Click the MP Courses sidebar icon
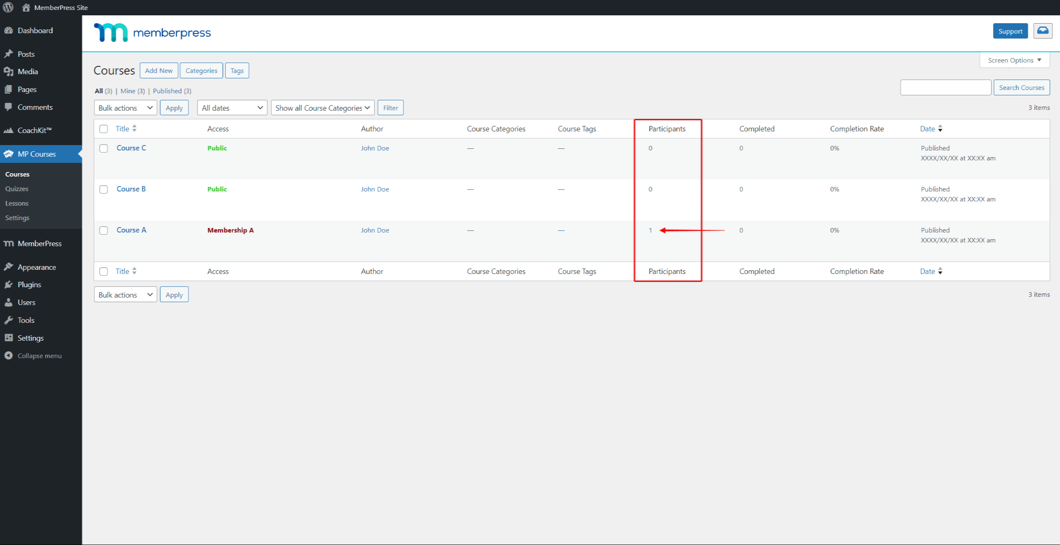The image size is (1060, 545). [9, 154]
